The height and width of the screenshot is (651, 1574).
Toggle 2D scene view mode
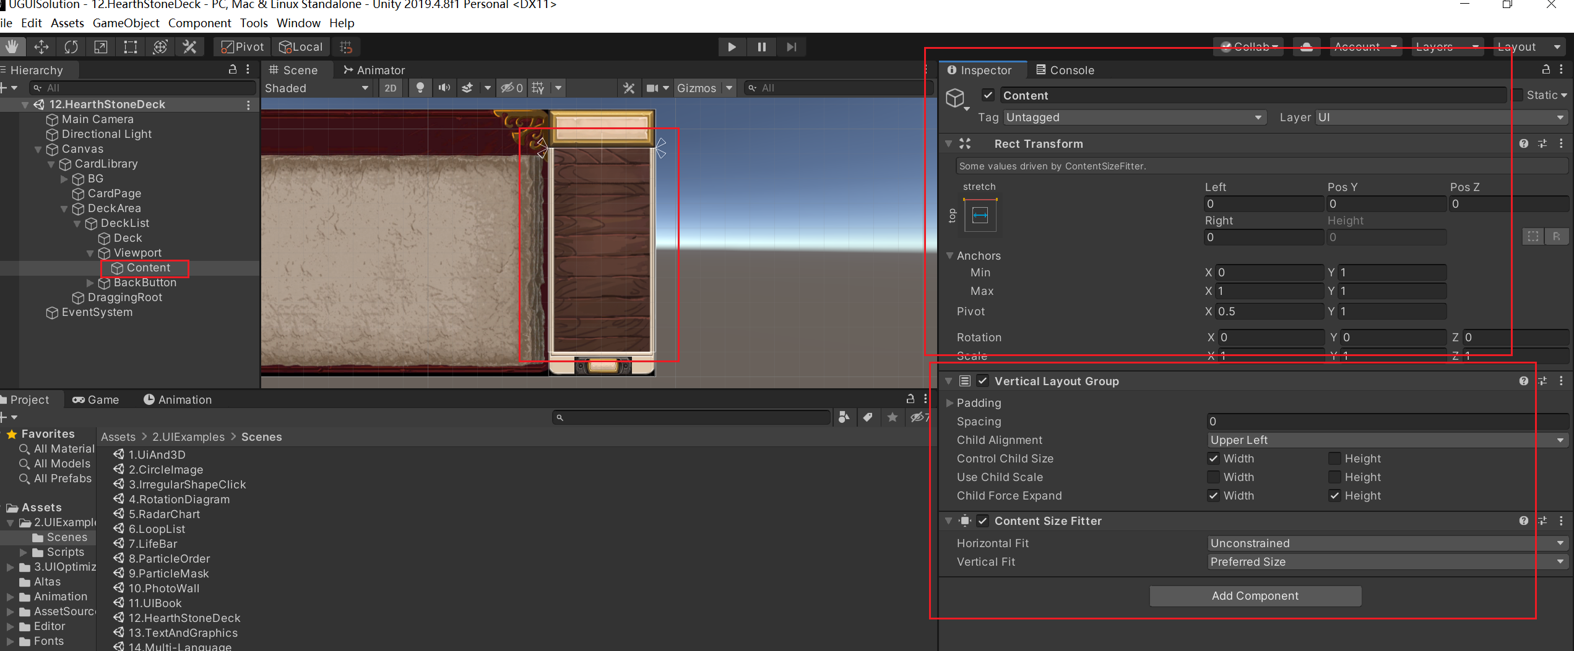click(x=391, y=88)
